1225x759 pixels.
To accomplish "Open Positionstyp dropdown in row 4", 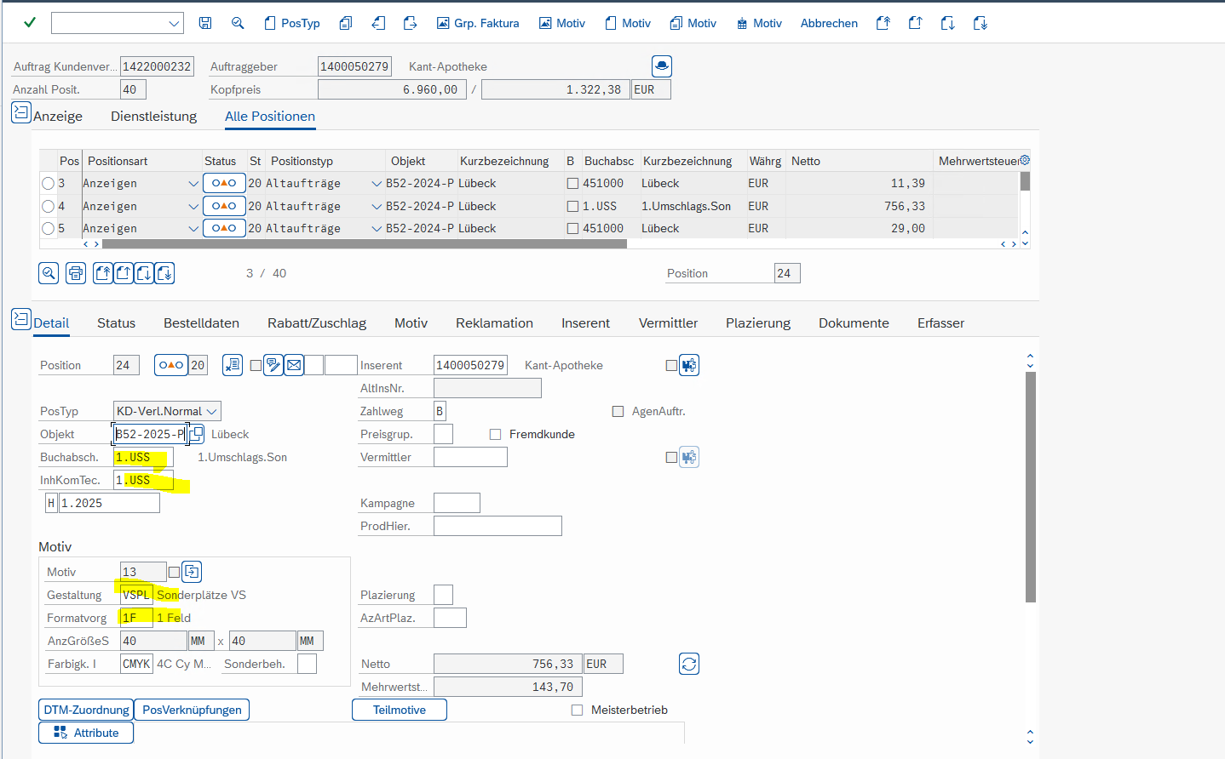I will pos(377,206).
